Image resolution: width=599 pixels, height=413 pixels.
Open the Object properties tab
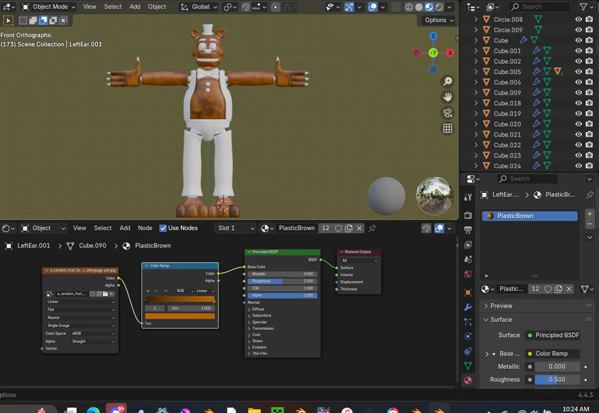[x=468, y=293]
